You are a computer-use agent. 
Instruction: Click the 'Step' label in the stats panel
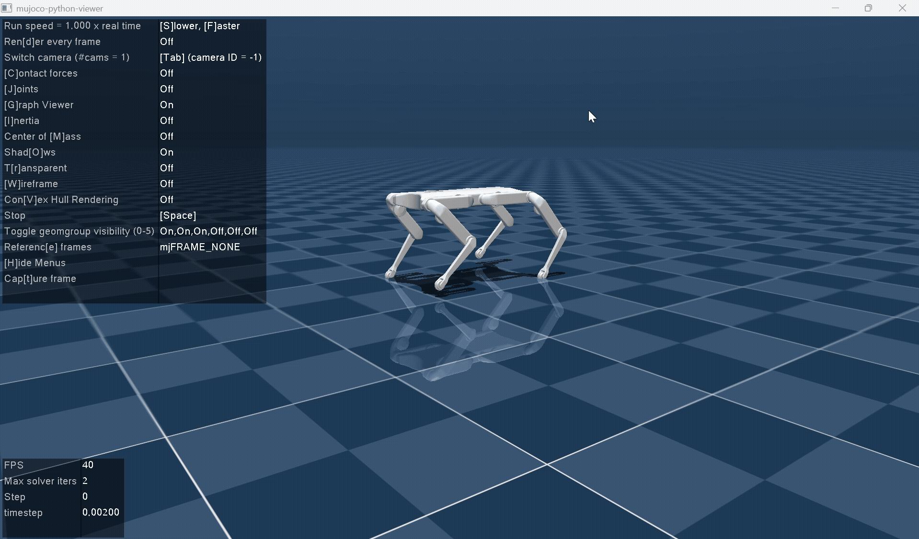pyautogui.click(x=15, y=497)
